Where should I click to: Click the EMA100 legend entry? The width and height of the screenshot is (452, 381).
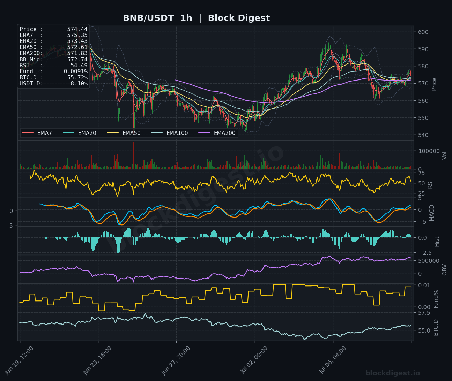170,133
